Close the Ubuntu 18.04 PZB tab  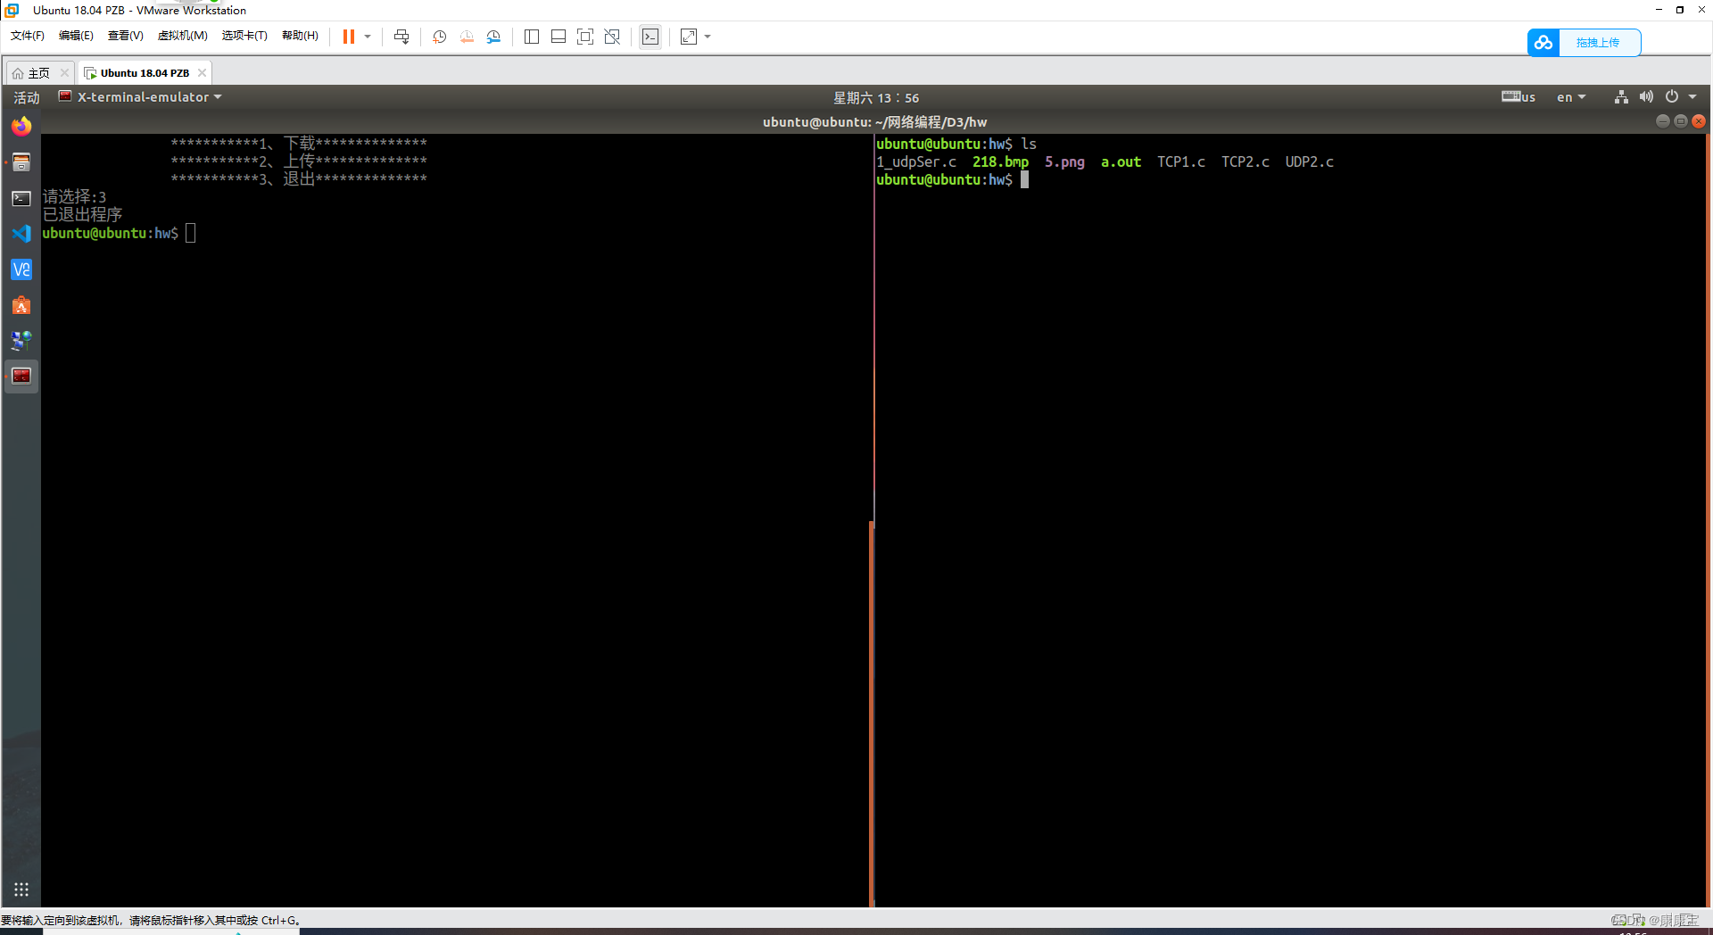tap(203, 73)
